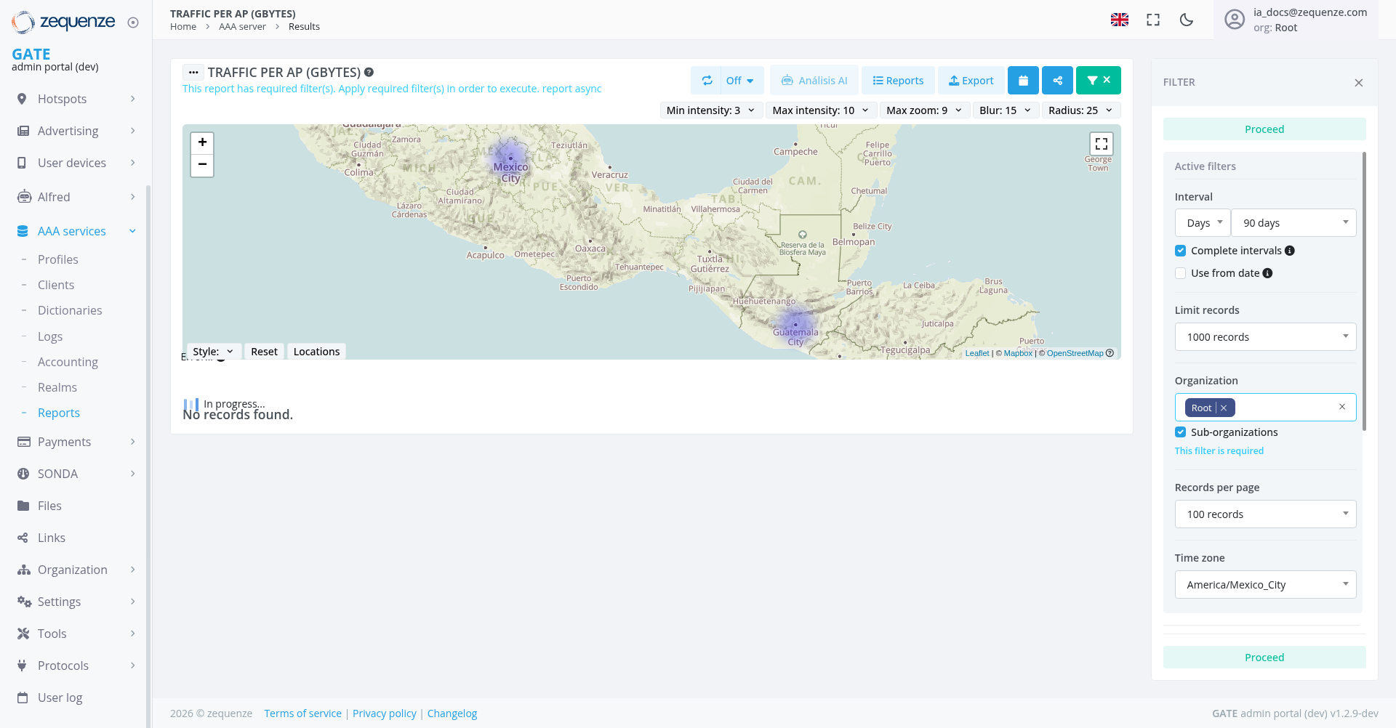Click the Locations map button
1396x728 pixels.
click(x=316, y=352)
